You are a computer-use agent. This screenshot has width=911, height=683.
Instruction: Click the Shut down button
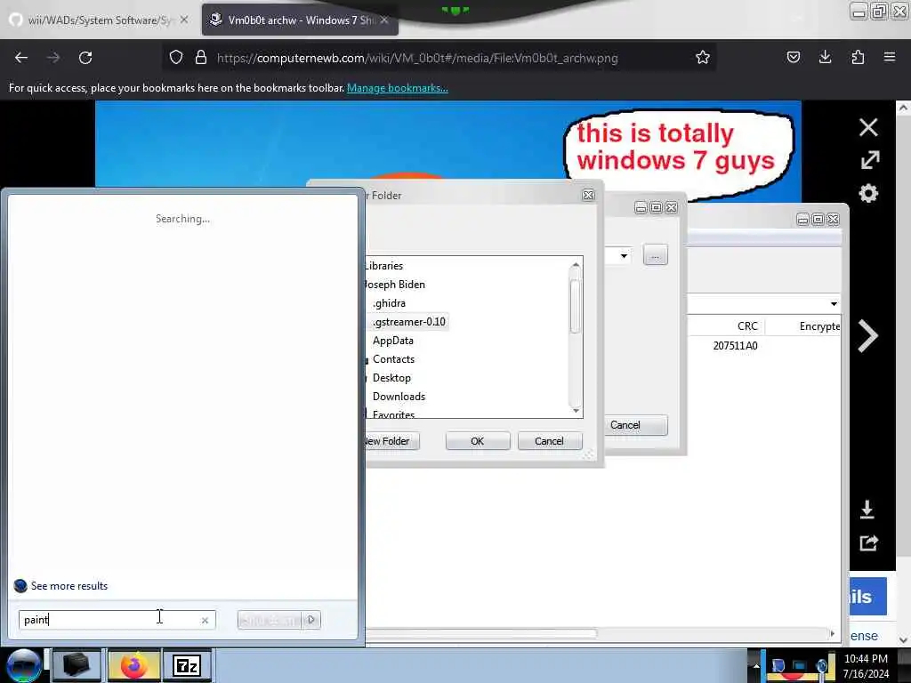269,620
